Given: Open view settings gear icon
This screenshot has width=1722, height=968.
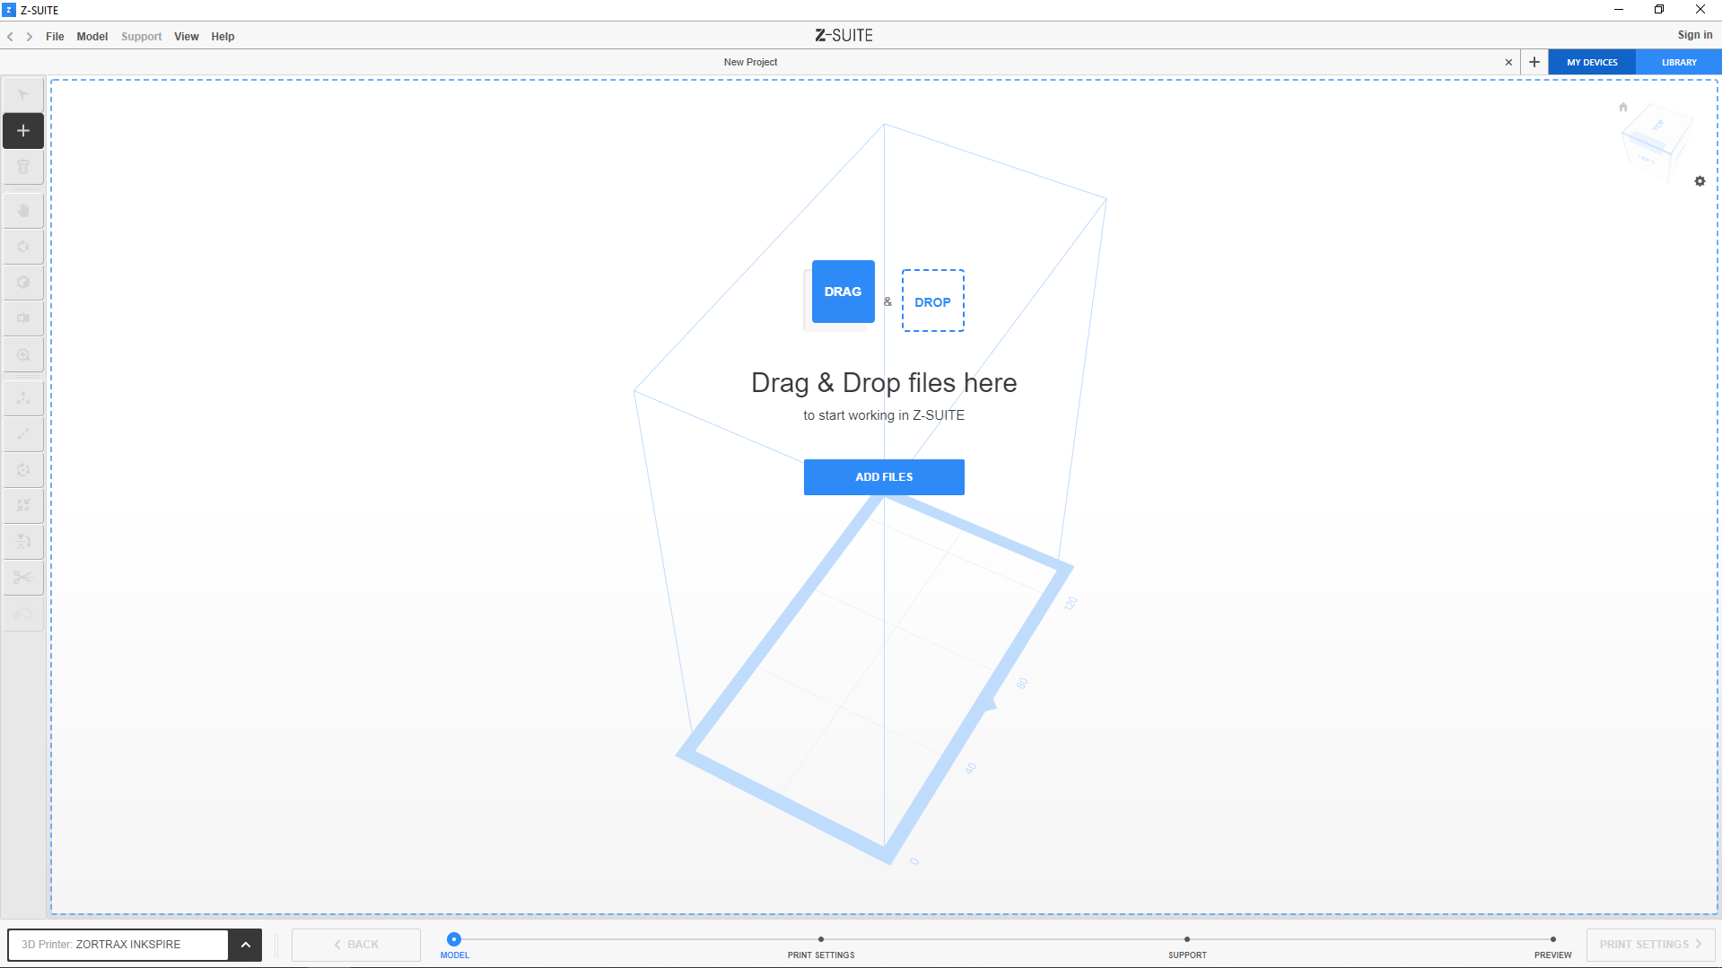Looking at the screenshot, I should 1700,181.
